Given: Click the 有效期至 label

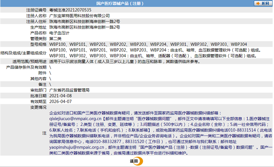Looking at the screenshot, I should click(38, 101).
